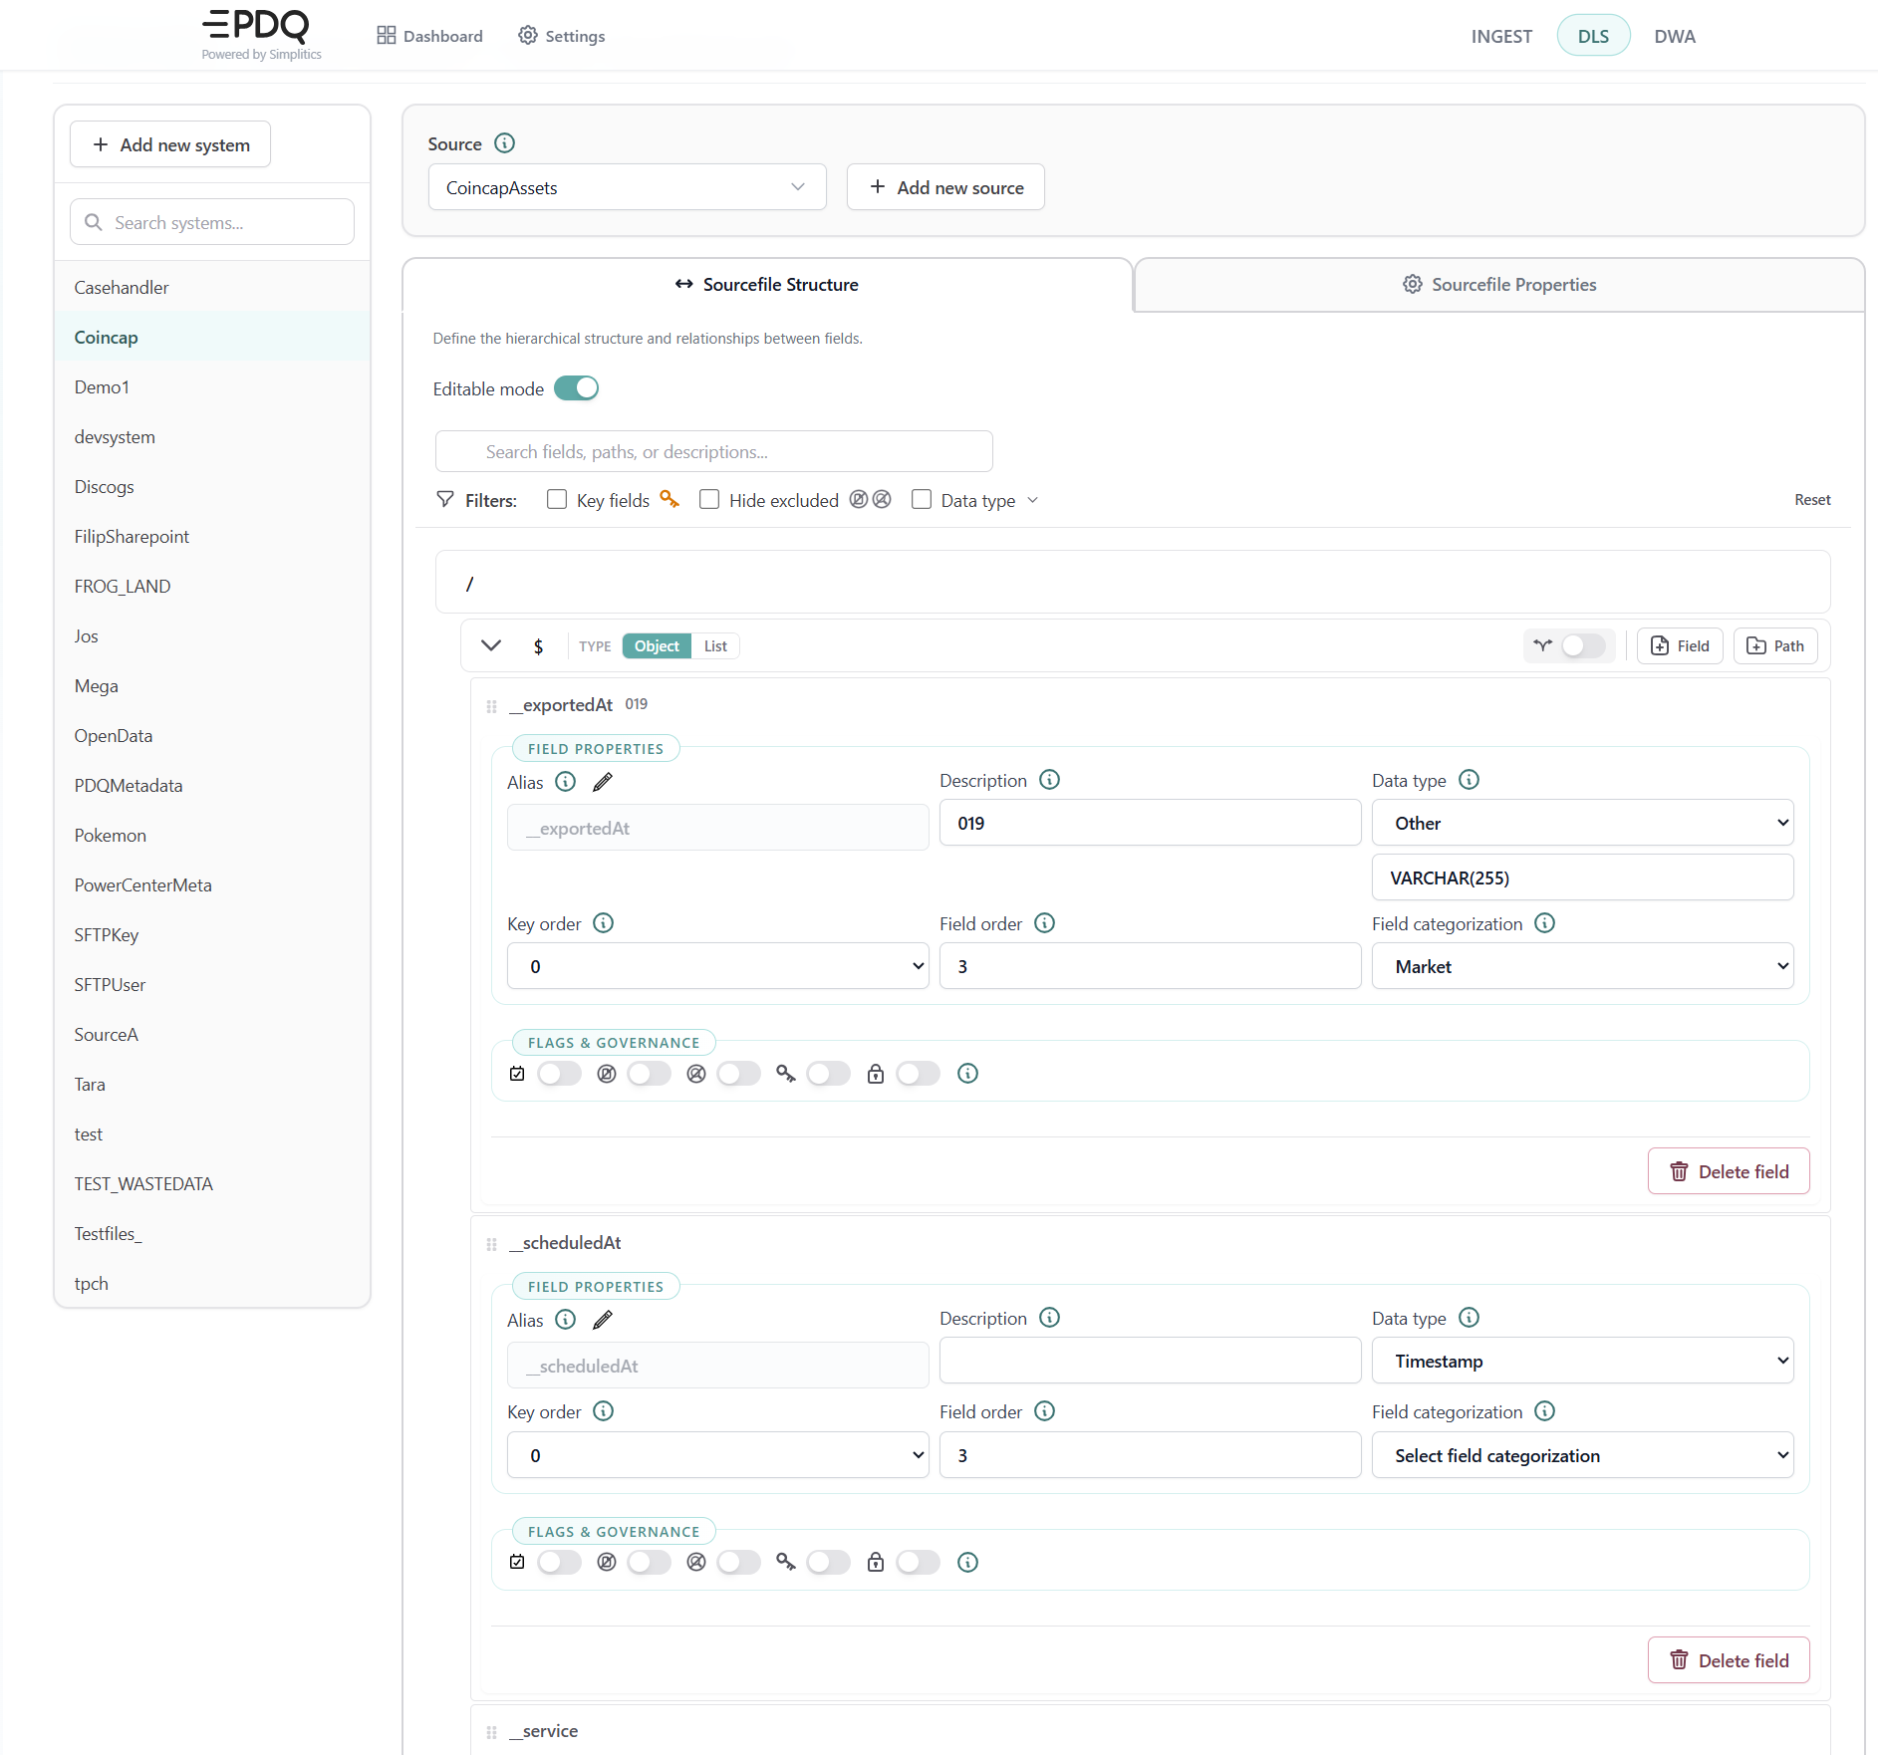Open _scheduledAt Data type dropdown showing Timestamp
The height and width of the screenshot is (1755, 1878).
click(x=1582, y=1361)
